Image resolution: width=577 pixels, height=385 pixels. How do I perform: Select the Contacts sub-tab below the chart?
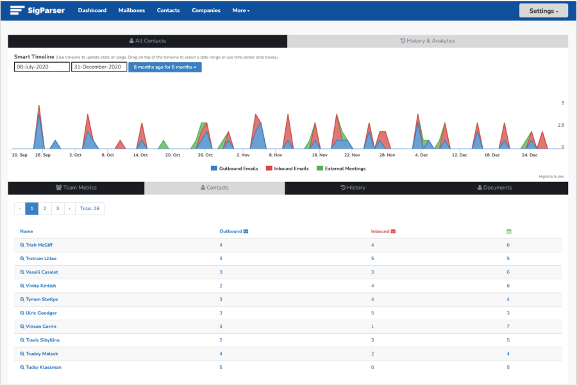[215, 188]
